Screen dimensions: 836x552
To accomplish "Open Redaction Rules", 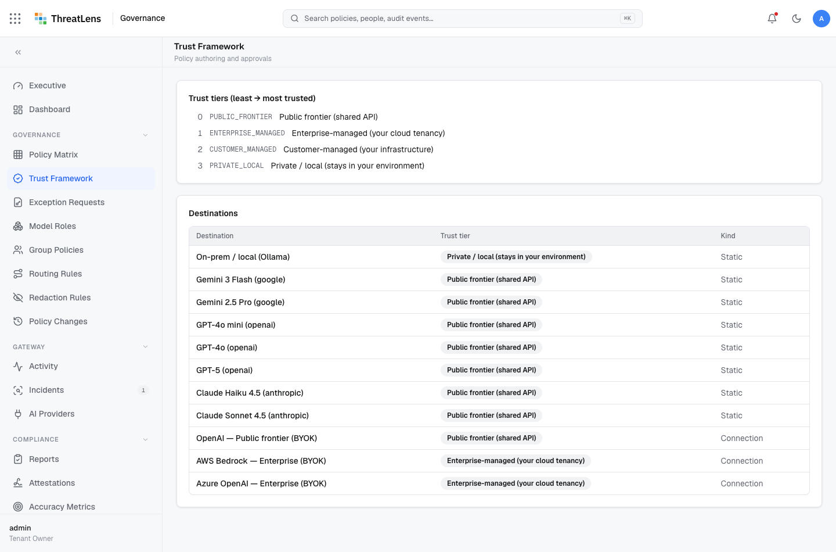I will [81, 298].
